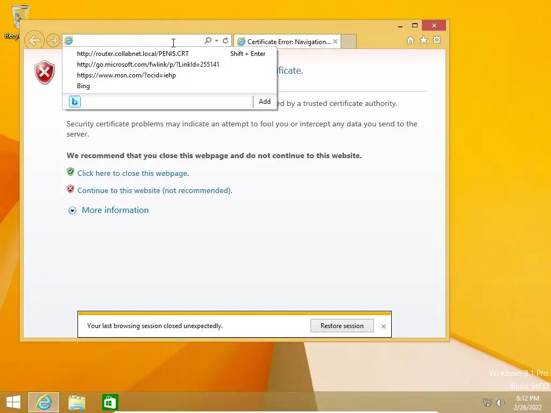Screen dimensions: 551x413
Task: Go to the Home page icon
Action: click(x=410, y=40)
